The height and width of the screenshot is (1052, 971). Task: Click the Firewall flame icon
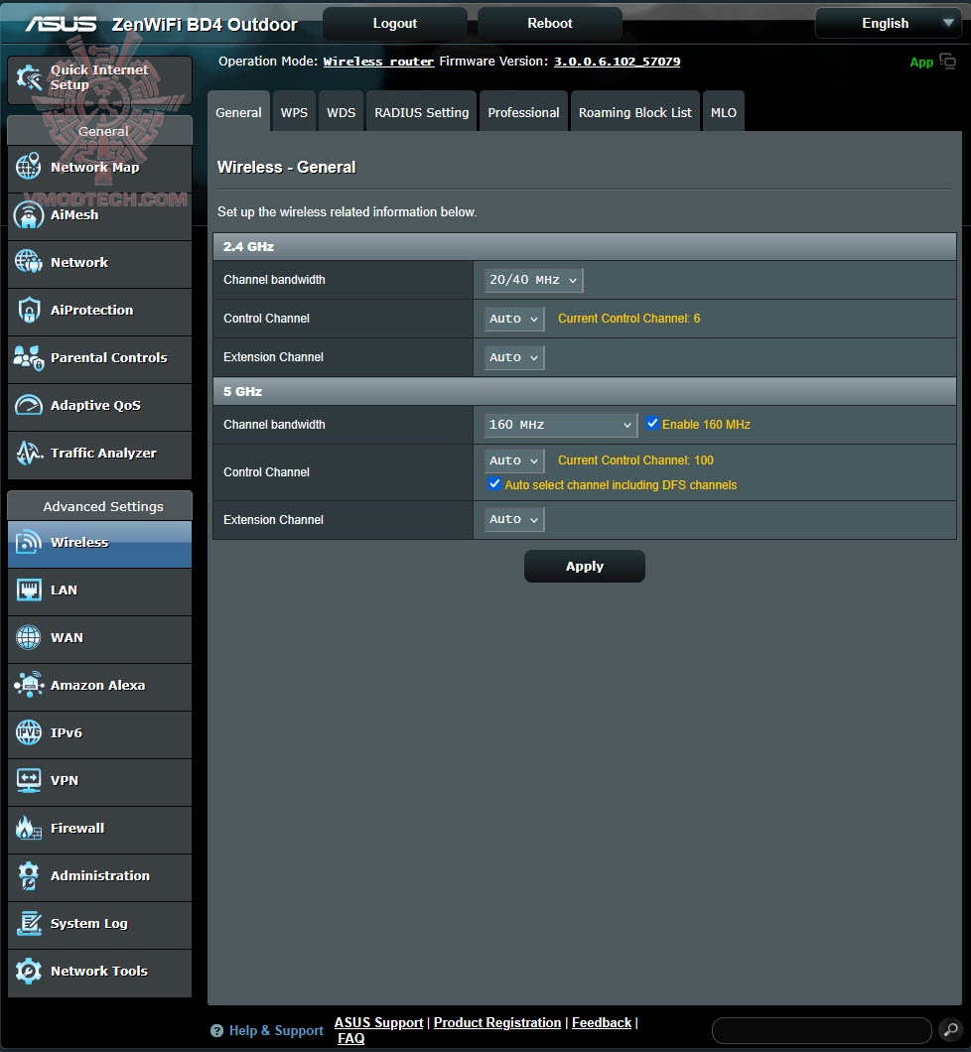click(28, 828)
